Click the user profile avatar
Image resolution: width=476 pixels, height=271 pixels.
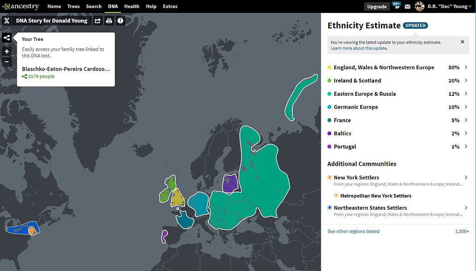tap(420, 7)
